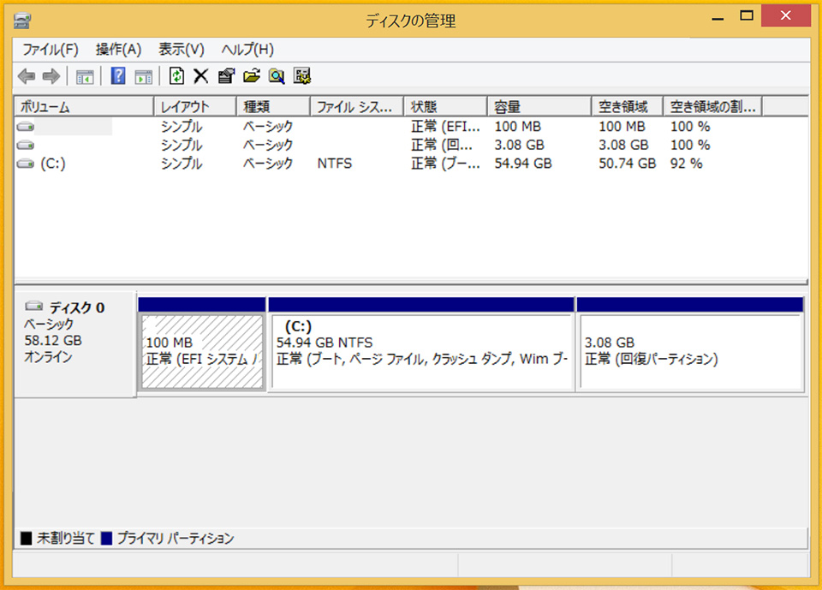Sort by the 空き領域 column header
This screenshot has height=590, width=822.
click(627, 106)
